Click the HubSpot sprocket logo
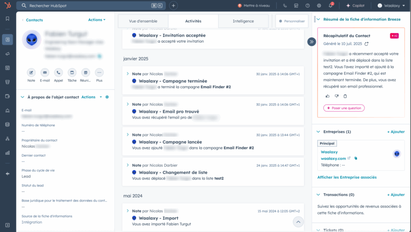 [8, 5]
